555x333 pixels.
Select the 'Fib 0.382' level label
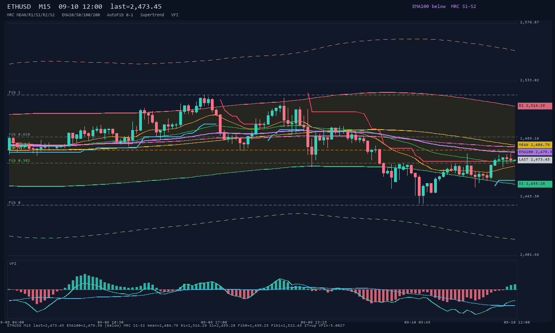(19, 161)
